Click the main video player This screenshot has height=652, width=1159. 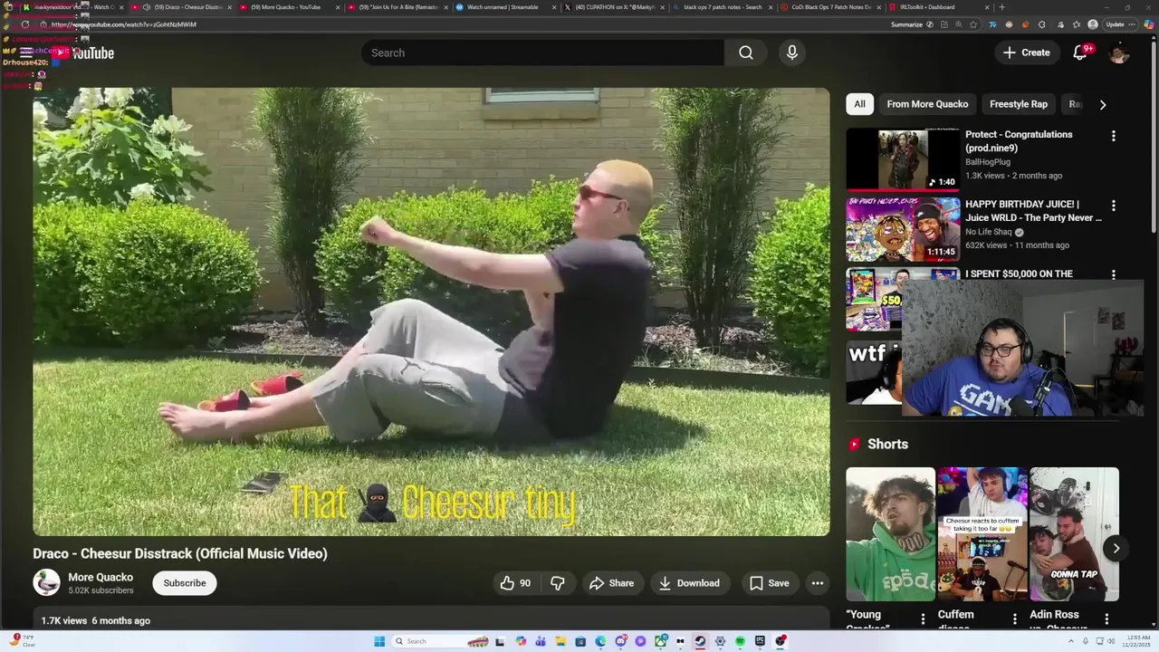pyautogui.click(x=431, y=312)
